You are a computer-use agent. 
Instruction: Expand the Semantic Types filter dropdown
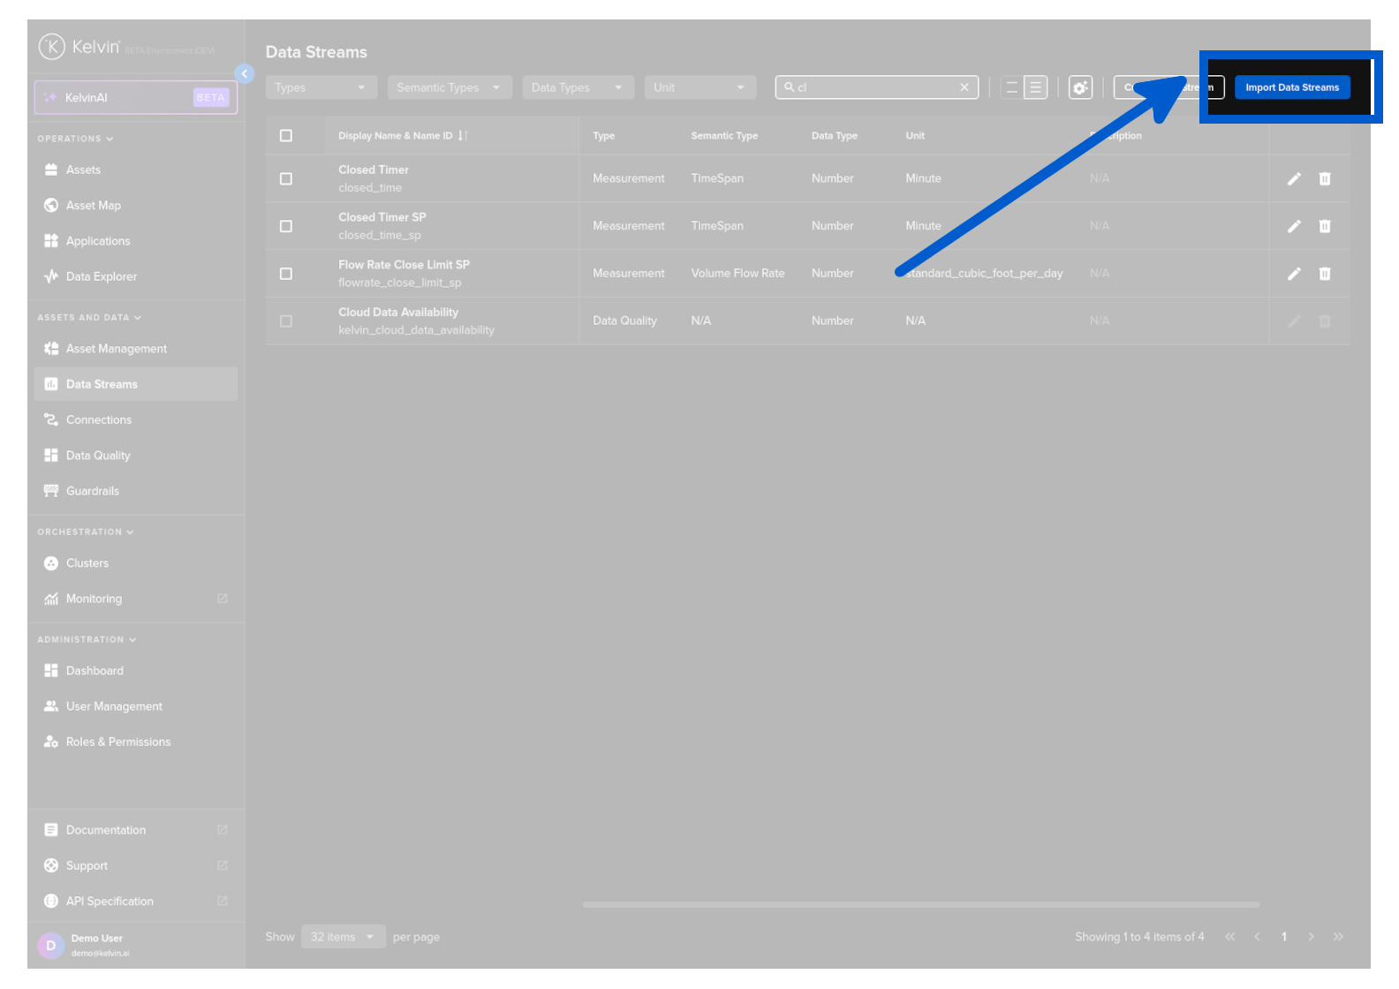(x=449, y=87)
